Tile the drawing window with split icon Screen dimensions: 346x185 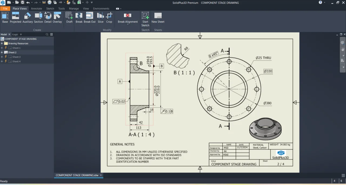coord(341,34)
